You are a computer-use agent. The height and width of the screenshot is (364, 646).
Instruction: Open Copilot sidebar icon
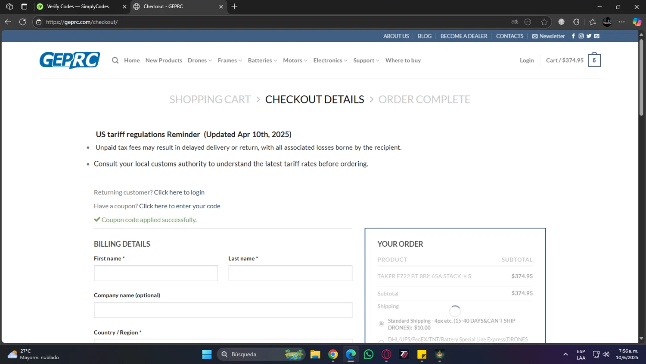point(637,22)
